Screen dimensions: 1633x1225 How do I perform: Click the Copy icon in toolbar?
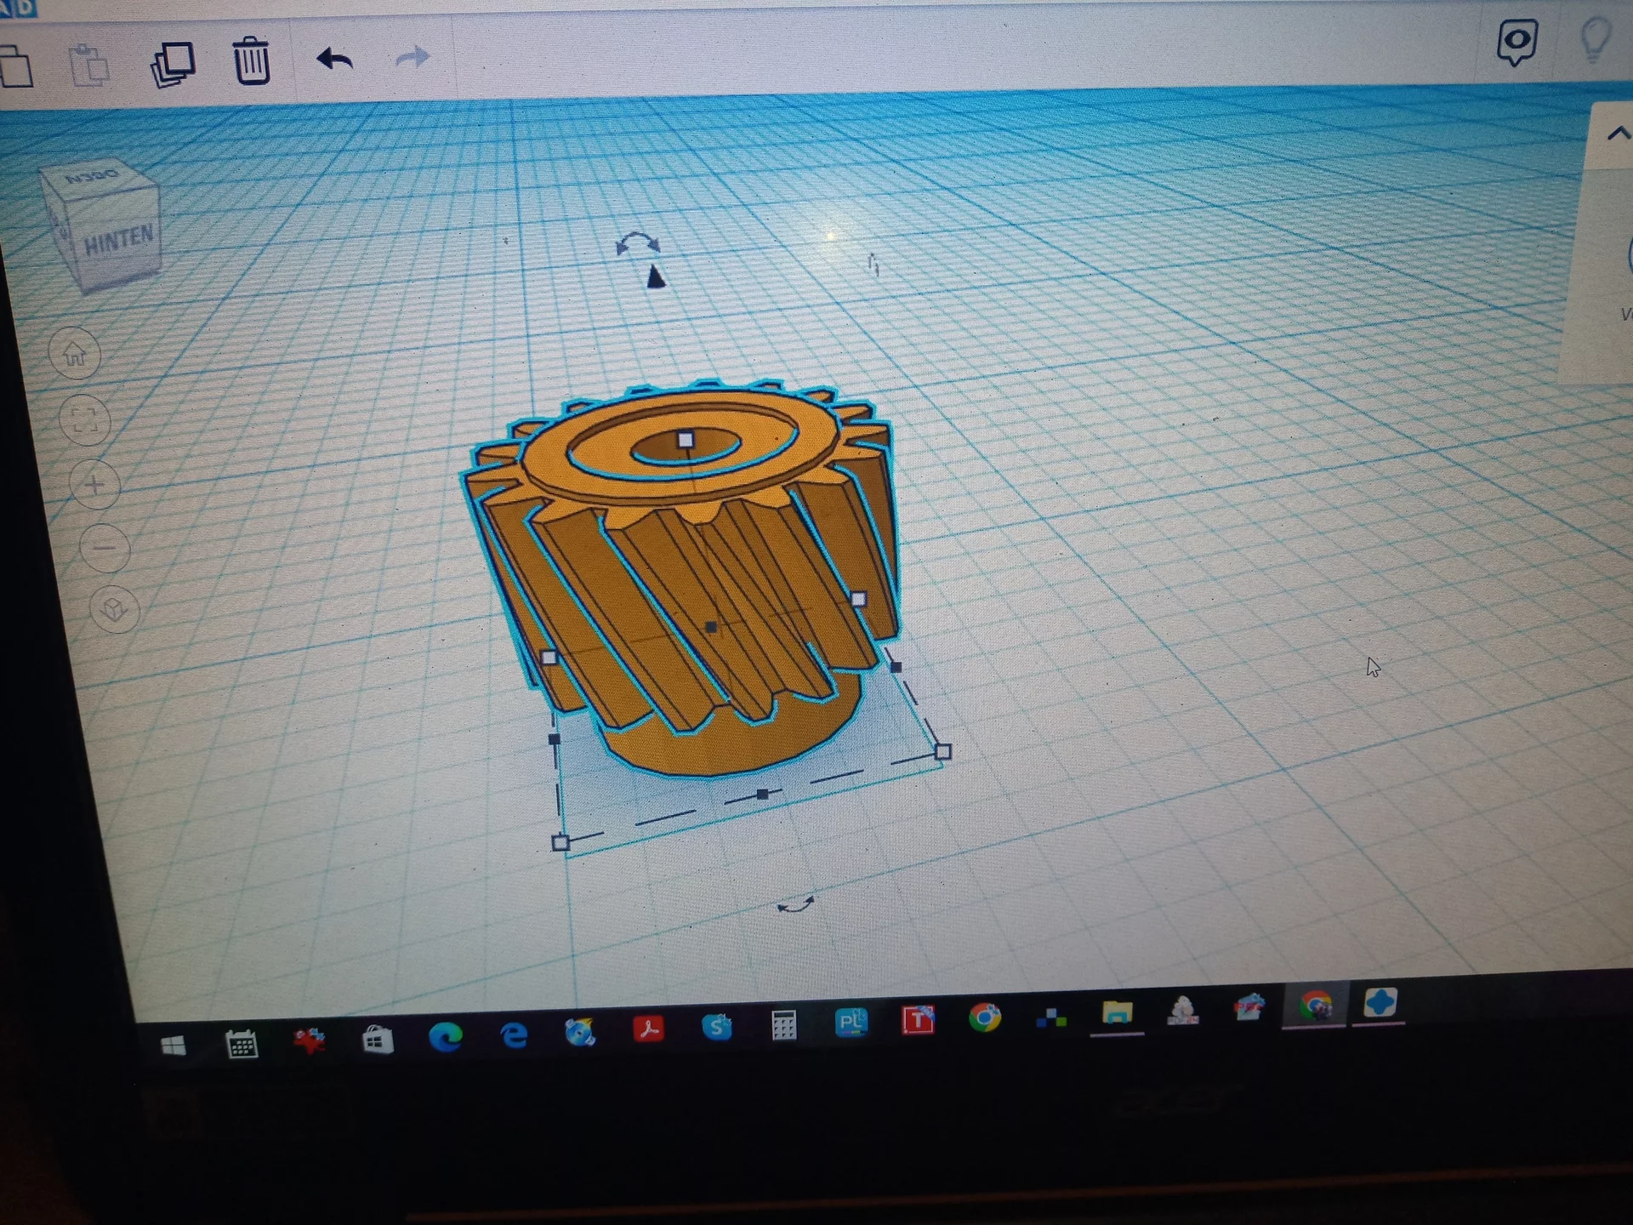16,67
